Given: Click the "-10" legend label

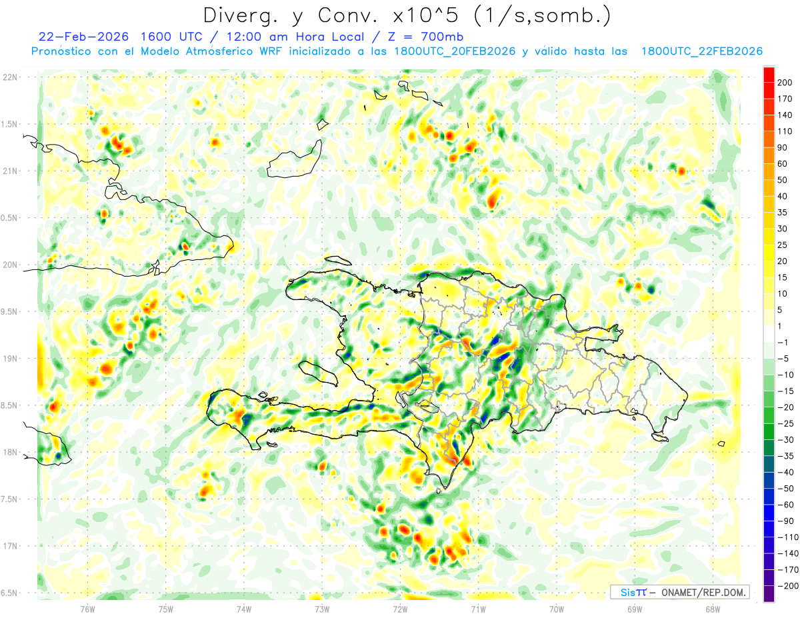Looking at the screenshot, I should tap(787, 375).
